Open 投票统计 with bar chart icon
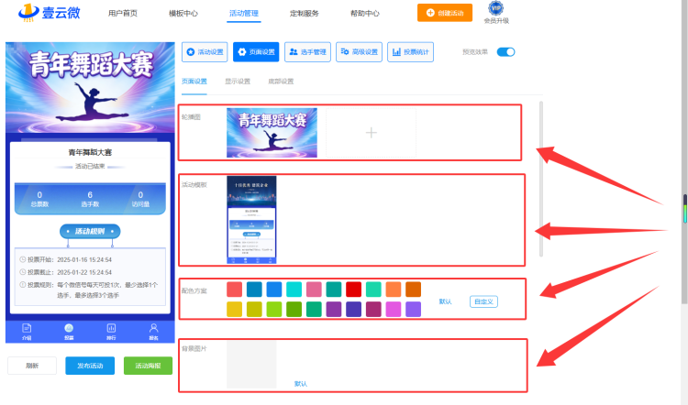Screen dimensions: 688x405 (410, 51)
